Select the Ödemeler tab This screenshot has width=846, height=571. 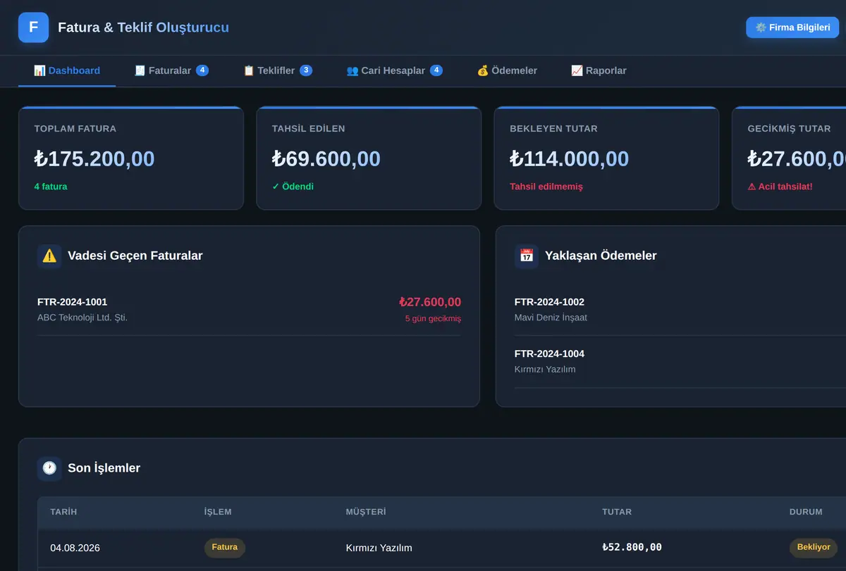507,70
